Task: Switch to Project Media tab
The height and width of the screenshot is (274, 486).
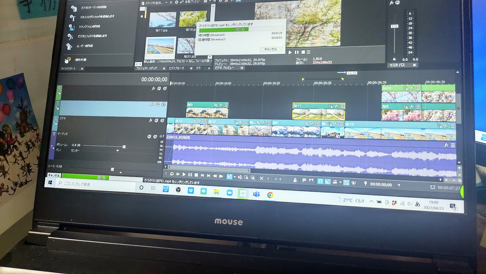Action: tap(146, 68)
